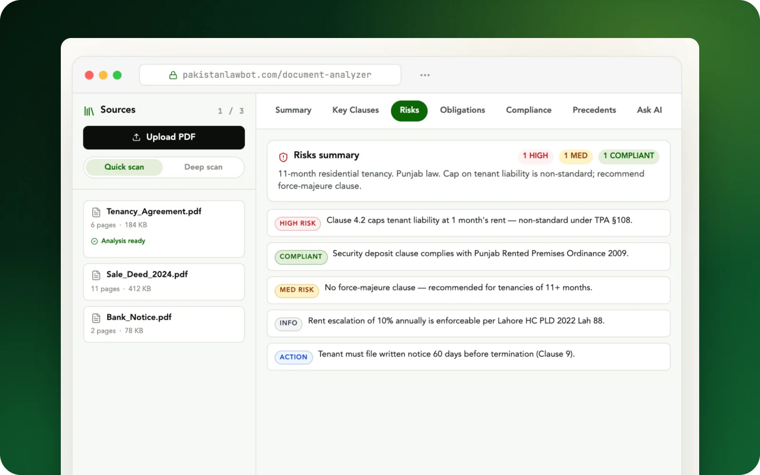Open the HIGH RISK Clause 4.2 item

tap(468, 223)
